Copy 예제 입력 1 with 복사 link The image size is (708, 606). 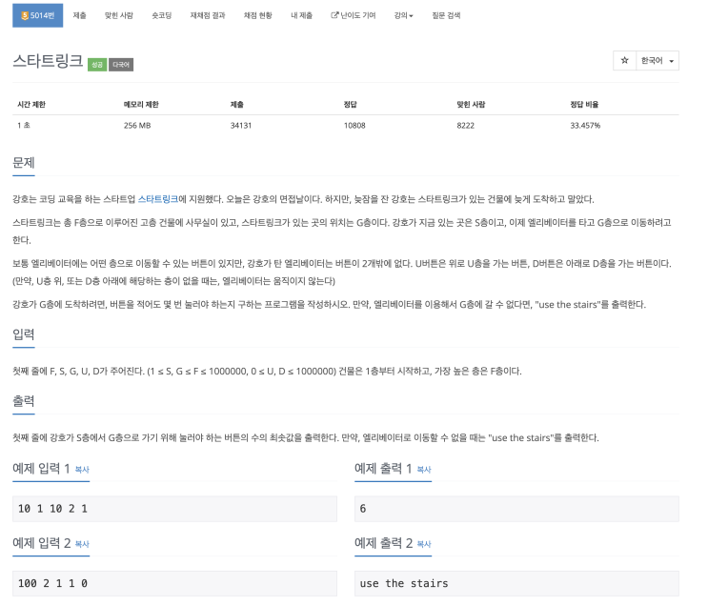click(82, 470)
